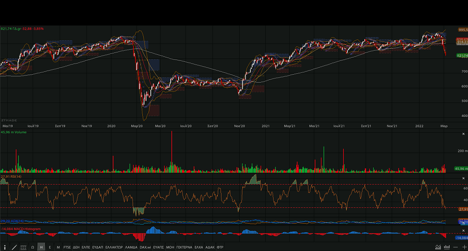Switch to hourly Ω timeframe

[x=33, y=247]
